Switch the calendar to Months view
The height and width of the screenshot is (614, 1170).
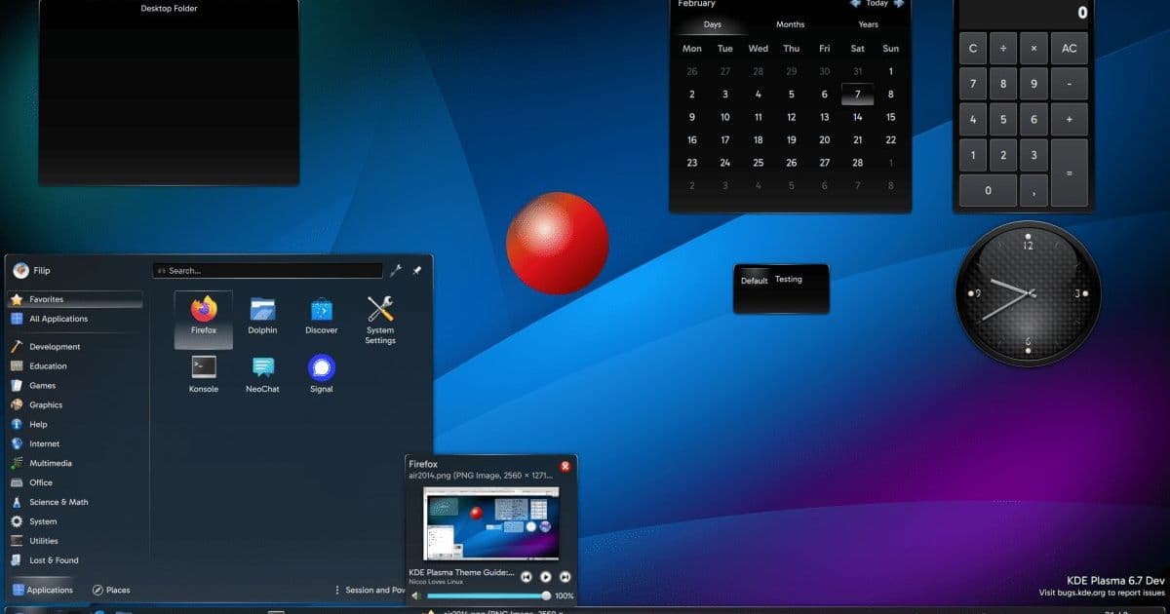[x=790, y=24]
